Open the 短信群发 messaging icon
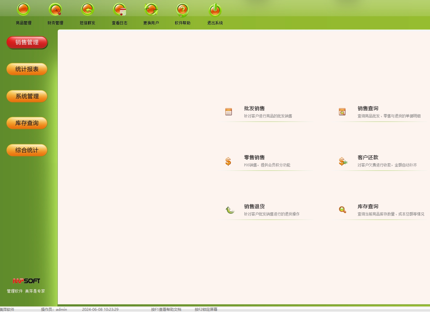430x312 pixels. click(x=87, y=10)
